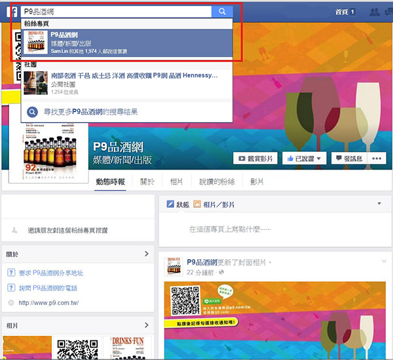Click the 發訊息 button
Image resolution: width=393 pixels, height=360 pixels.
349,158
